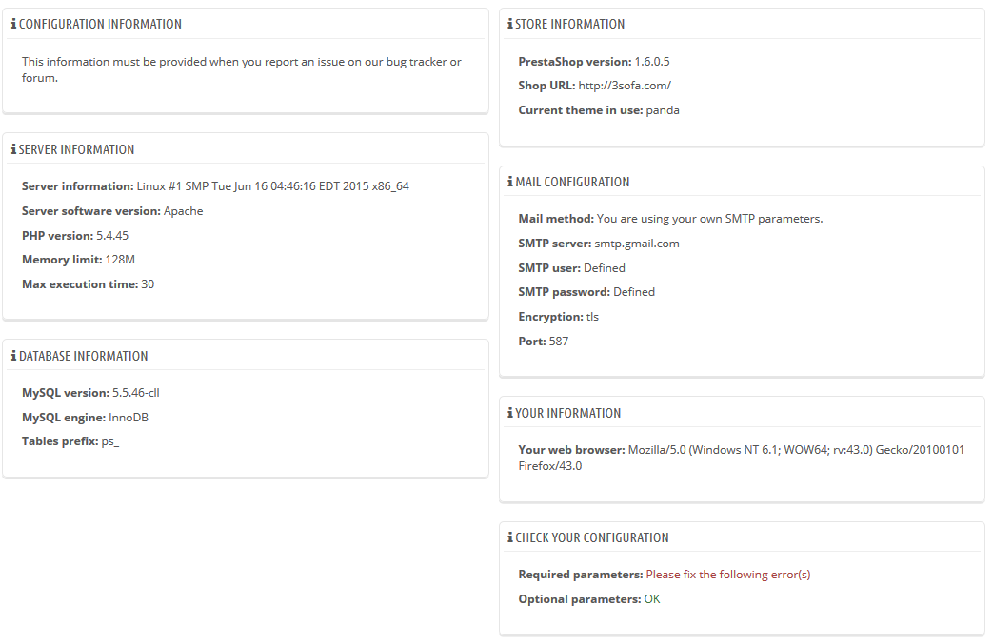Click the "Please fix the following error(s)" message
The image size is (993, 644).
click(x=728, y=575)
